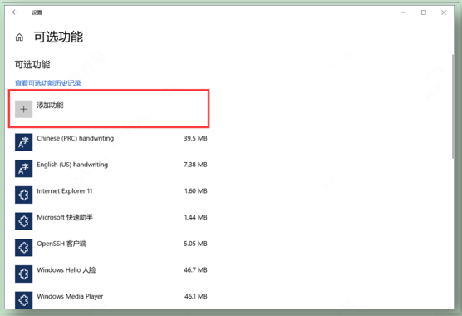Close the 设置 window
462x316 pixels.
click(444, 12)
